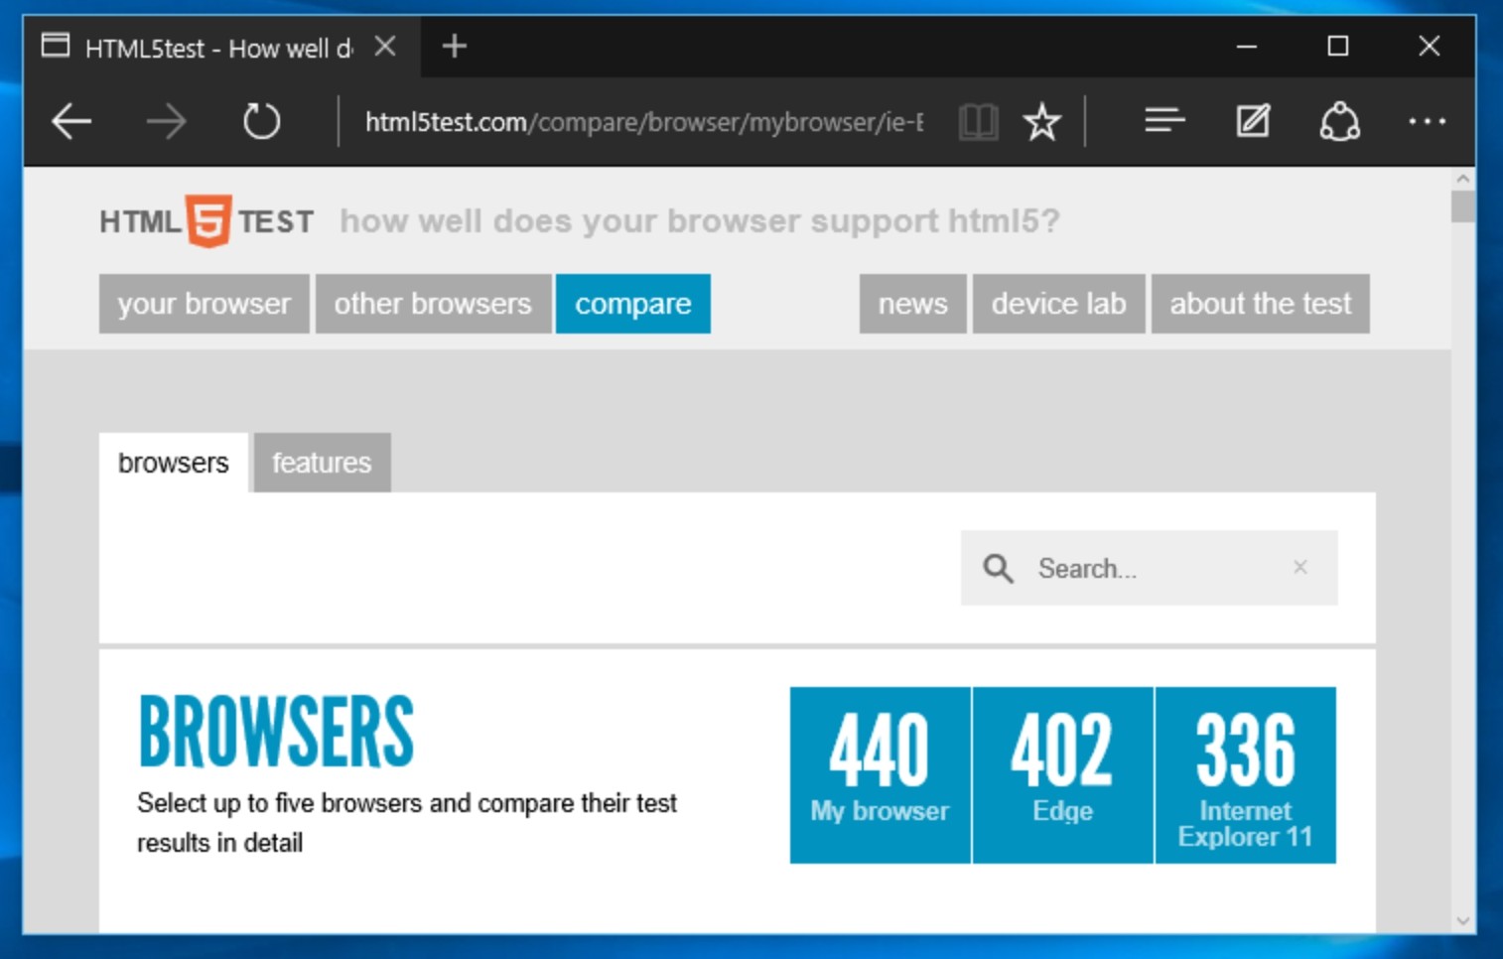This screenshot has width=1503, height=959.
Task: Clear the search box with the X
Action: (x=1300, y=567)
